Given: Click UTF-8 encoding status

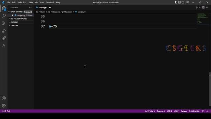Looking at the screenshot, I should (x=169, y=111).
